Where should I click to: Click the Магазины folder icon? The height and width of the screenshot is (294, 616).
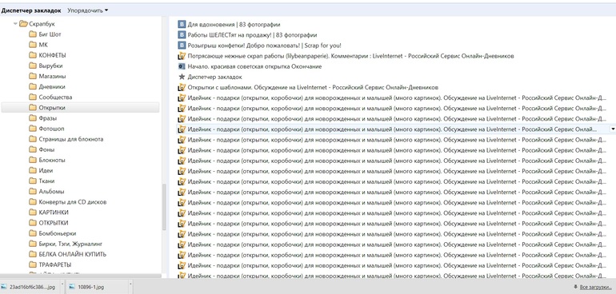(33, 76)
